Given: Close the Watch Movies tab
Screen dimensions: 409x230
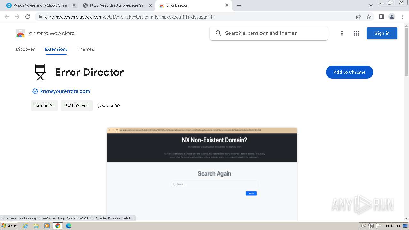Looking at the screenshot, I should coord(74,5).
